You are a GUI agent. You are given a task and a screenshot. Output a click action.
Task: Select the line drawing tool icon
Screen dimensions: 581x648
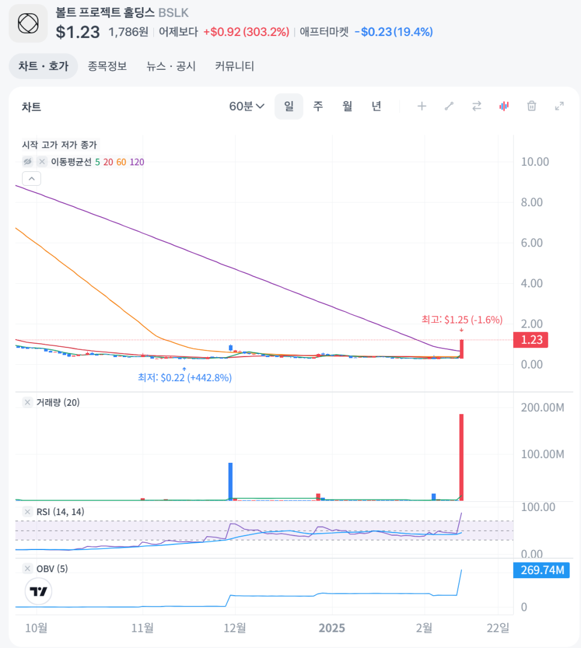(x=449, y=106)
